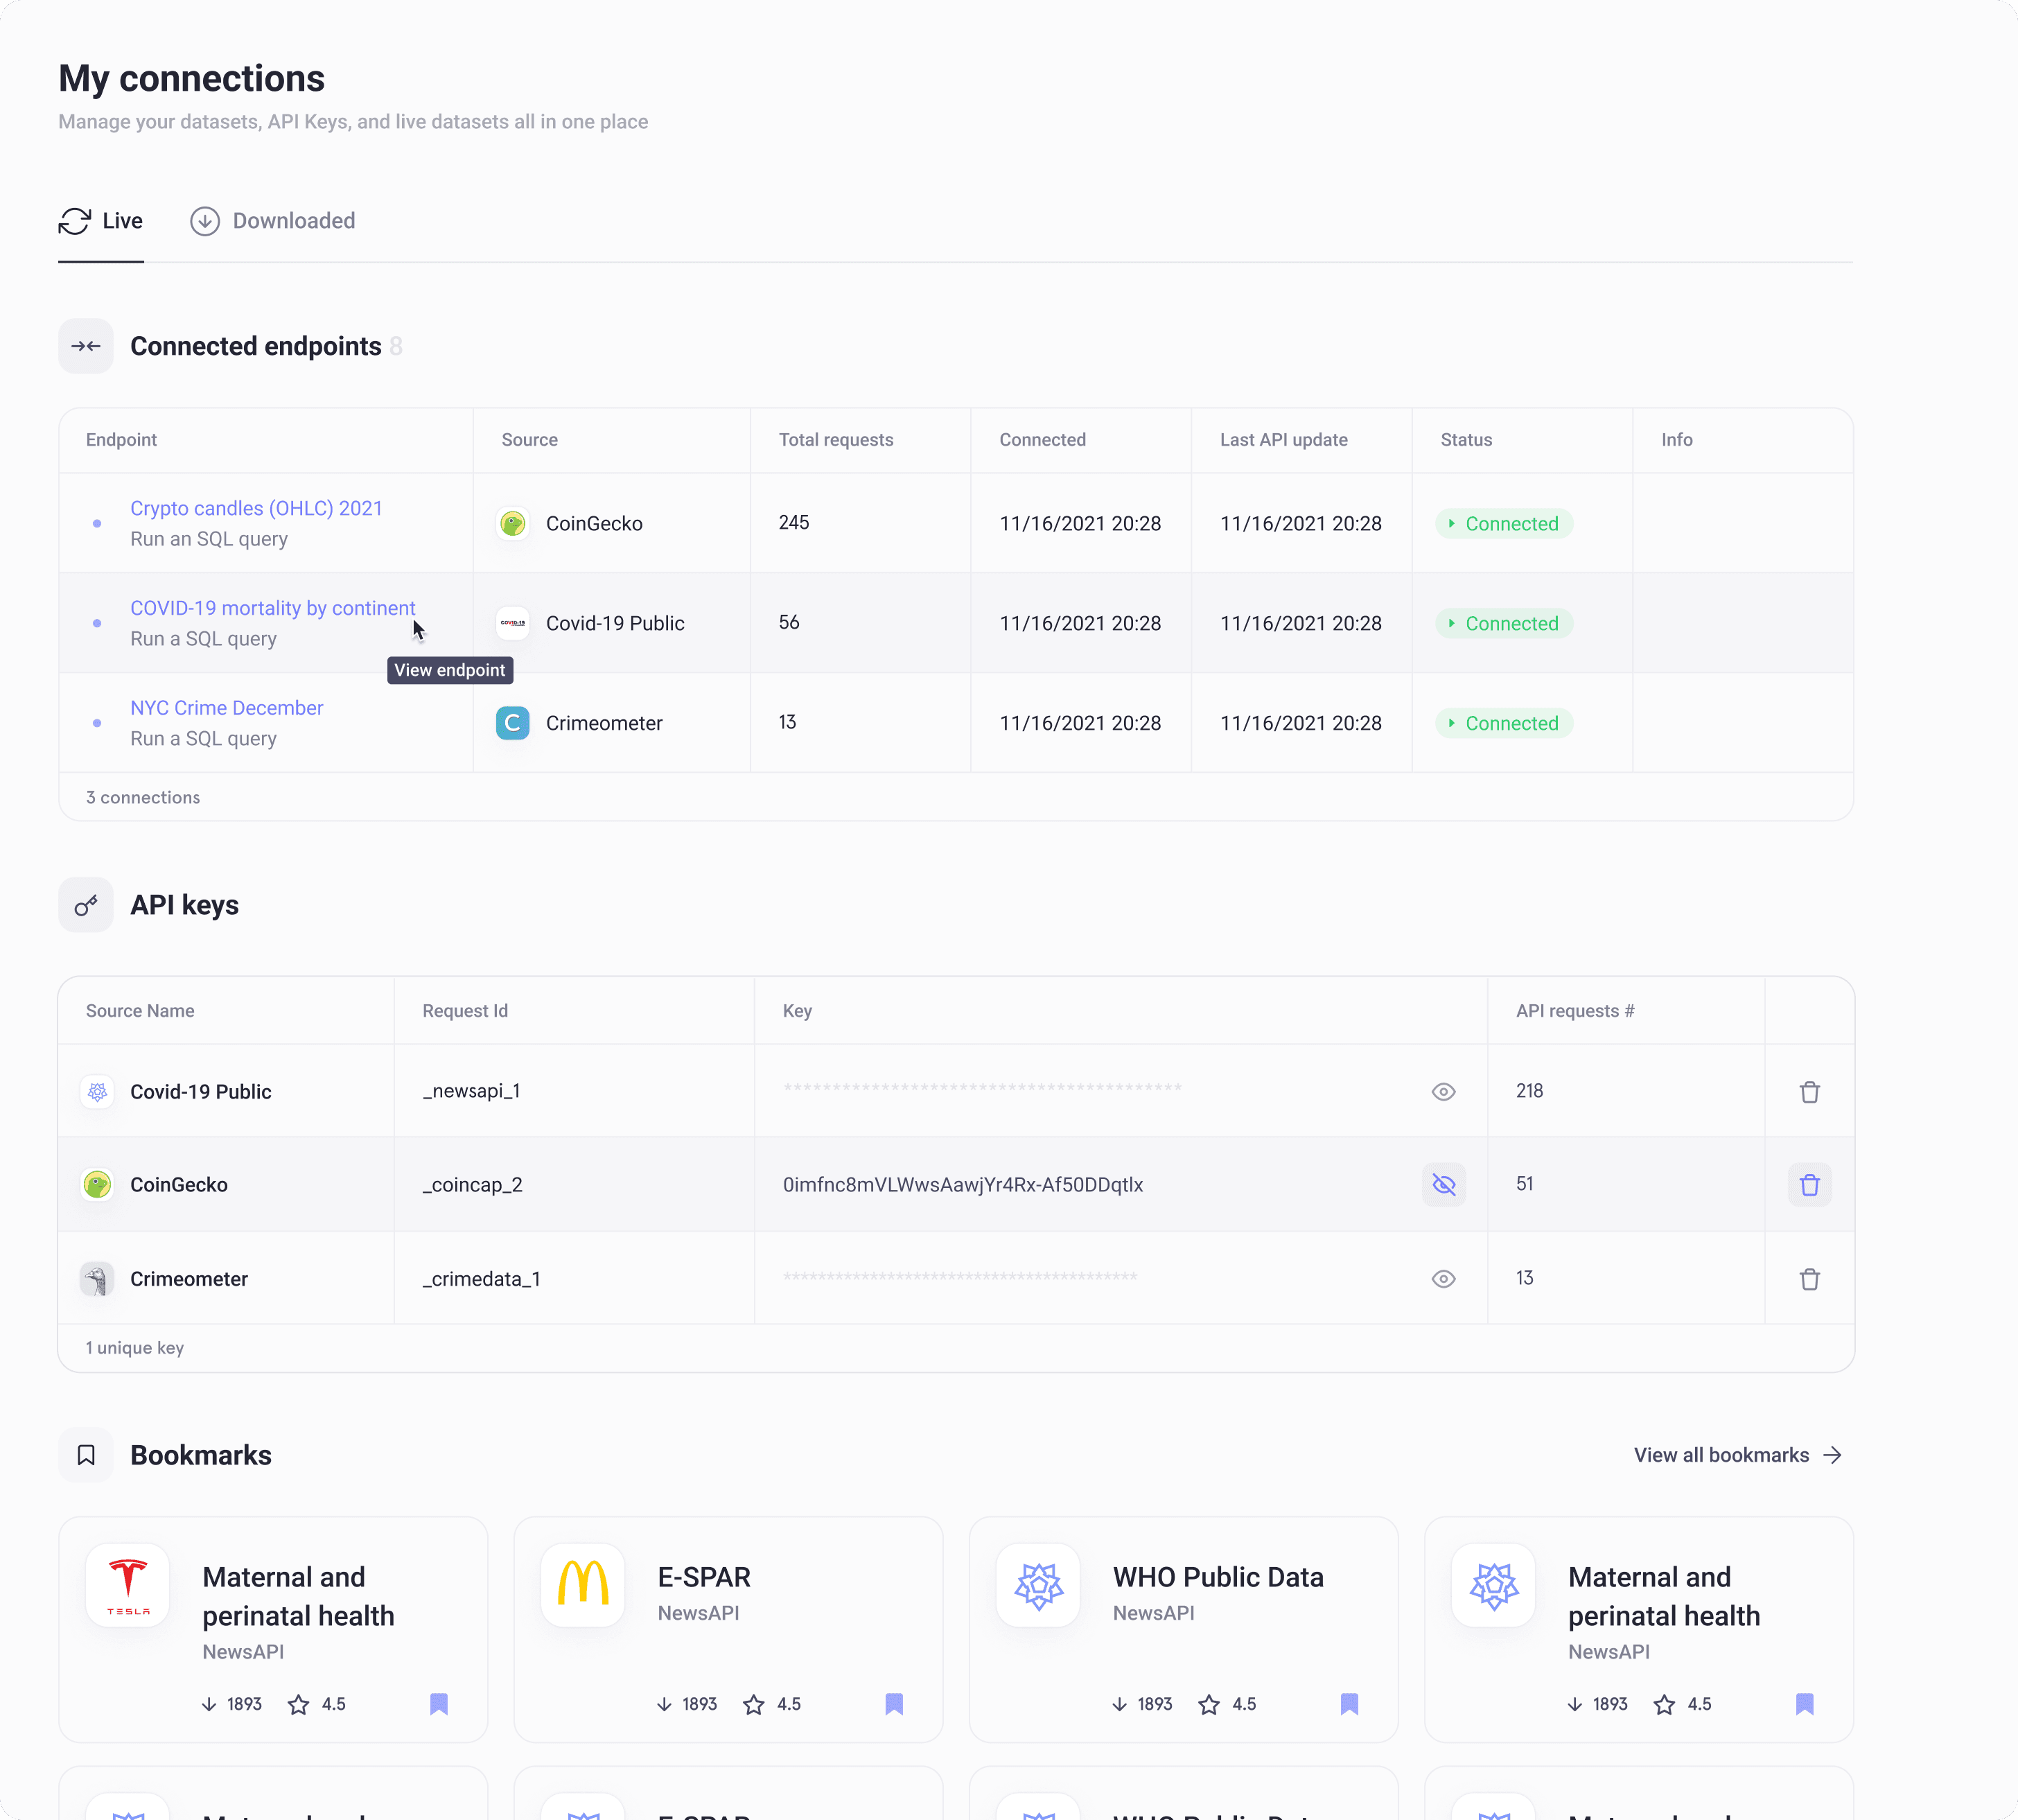Delete the Covid-19 Public API key
Viewport: 2018px width, 1820px height.
pyautogui.click(x=1809, y=1092)
